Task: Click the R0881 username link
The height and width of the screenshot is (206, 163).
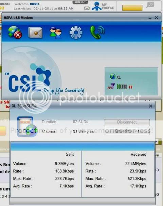Action: 35,4
